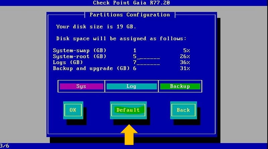Click the 3/6 step indicator
Viewport: 268px width, 149px height.
coord(5,146)
